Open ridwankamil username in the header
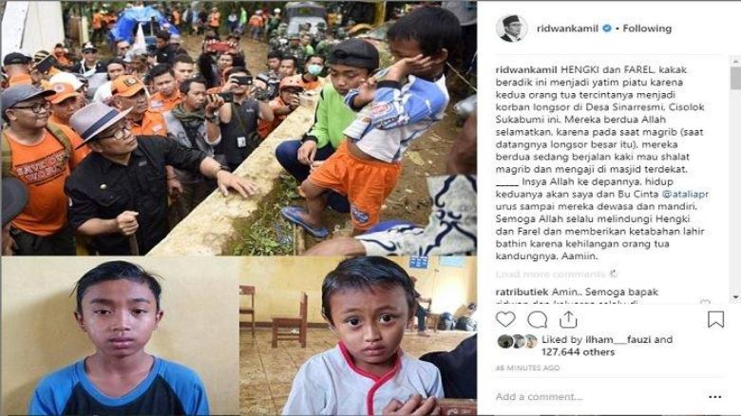 [x=567, y=28]
